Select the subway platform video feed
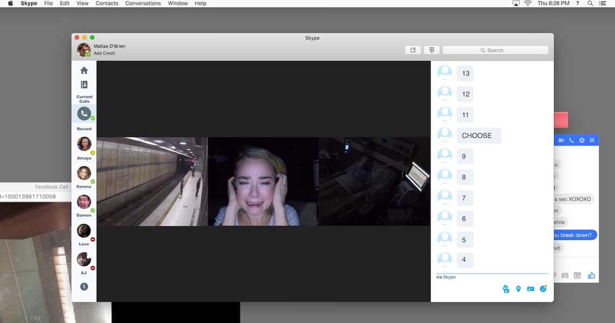Image resolution: width=615 pixels, height=323 pixels. click(x=152, y=181)
